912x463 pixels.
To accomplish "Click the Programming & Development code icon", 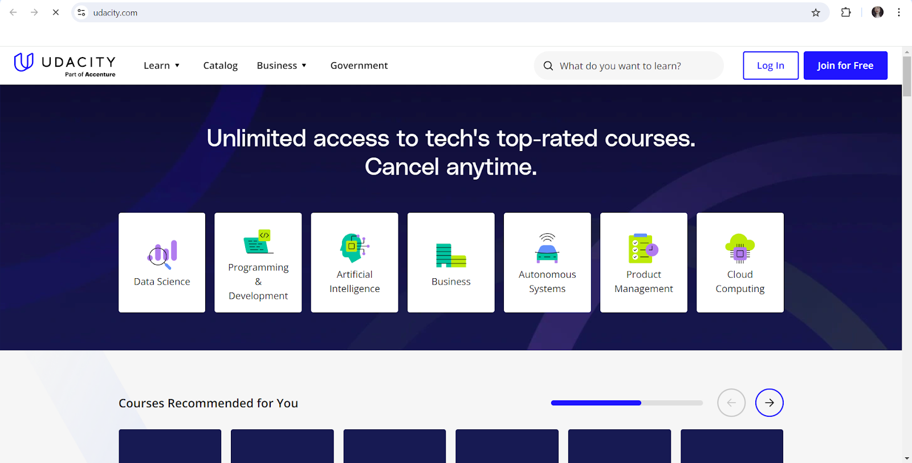I will click(x=258, y=242).
